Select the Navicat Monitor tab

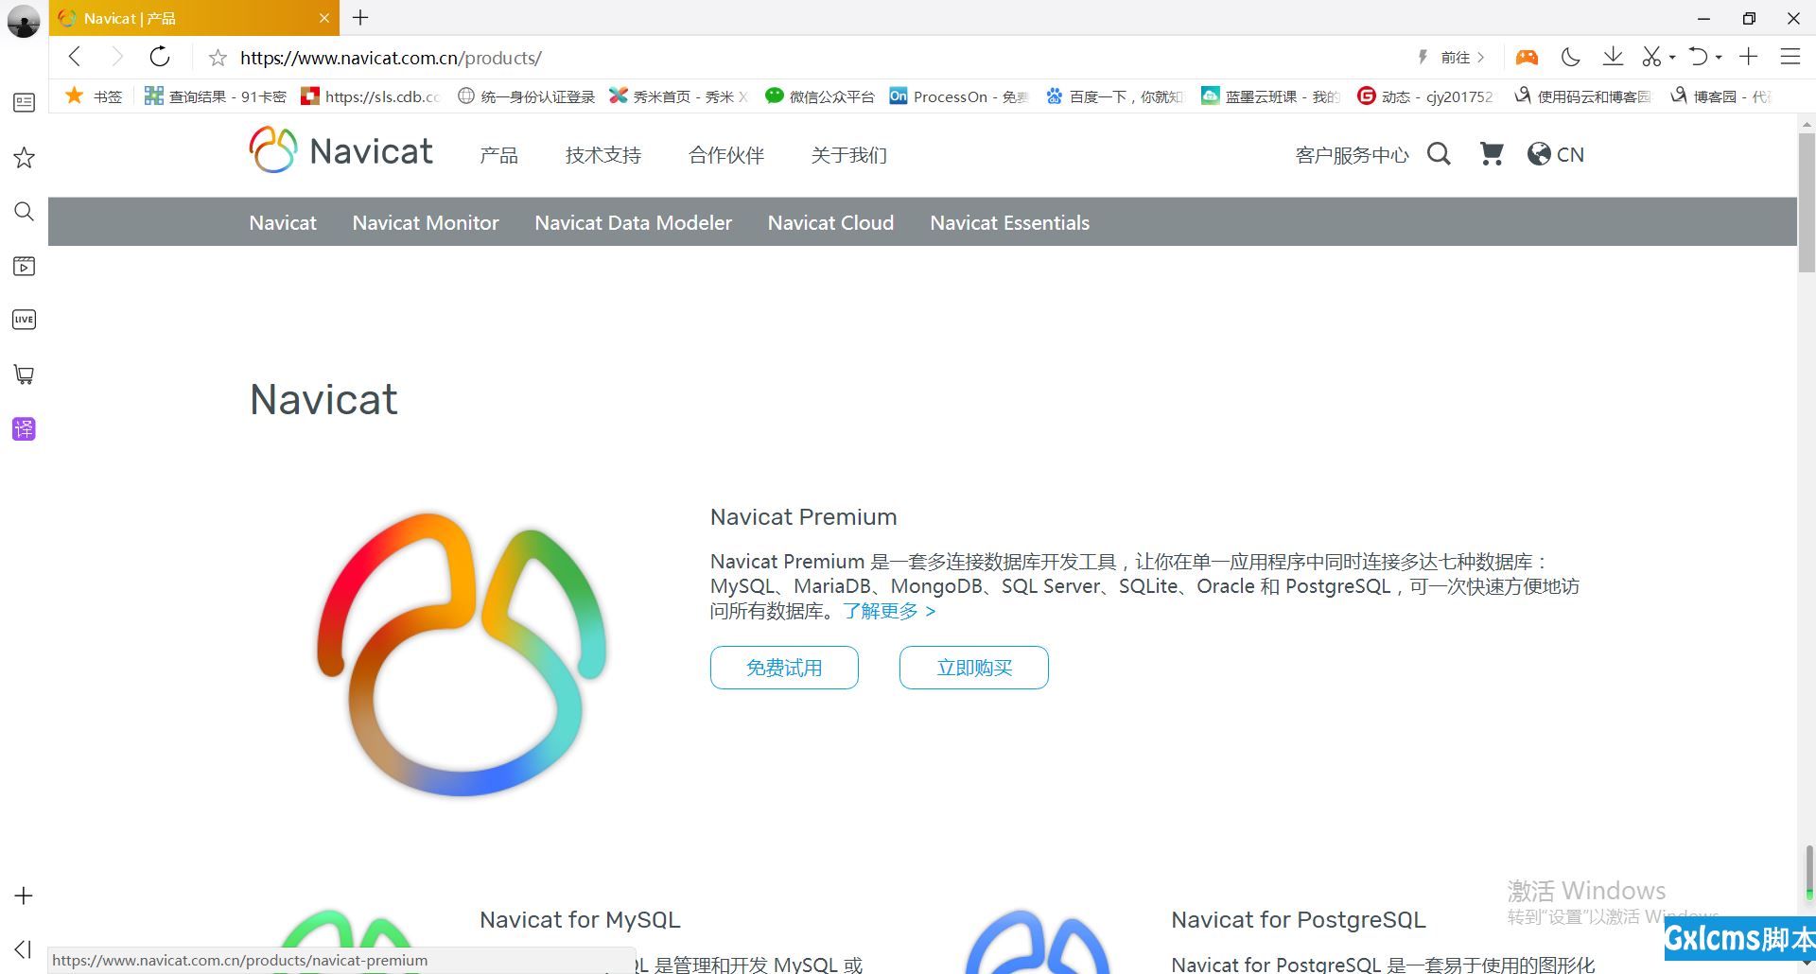click(x=426, y=222)
